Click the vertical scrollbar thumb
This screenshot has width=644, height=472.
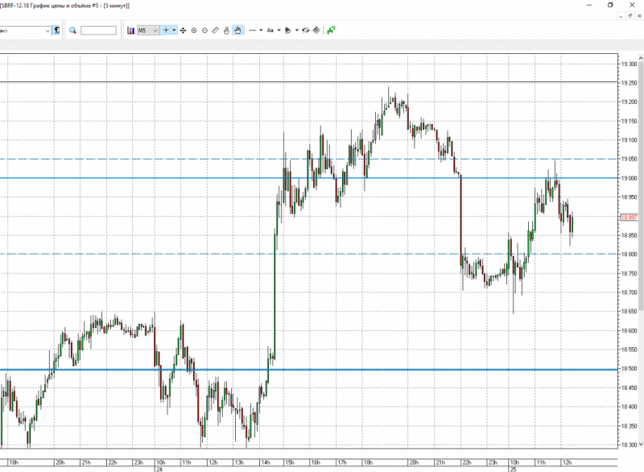pos(641,187)
